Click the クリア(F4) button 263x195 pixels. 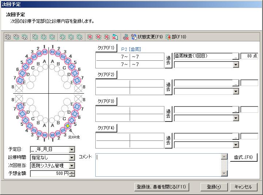coord(106,128)
